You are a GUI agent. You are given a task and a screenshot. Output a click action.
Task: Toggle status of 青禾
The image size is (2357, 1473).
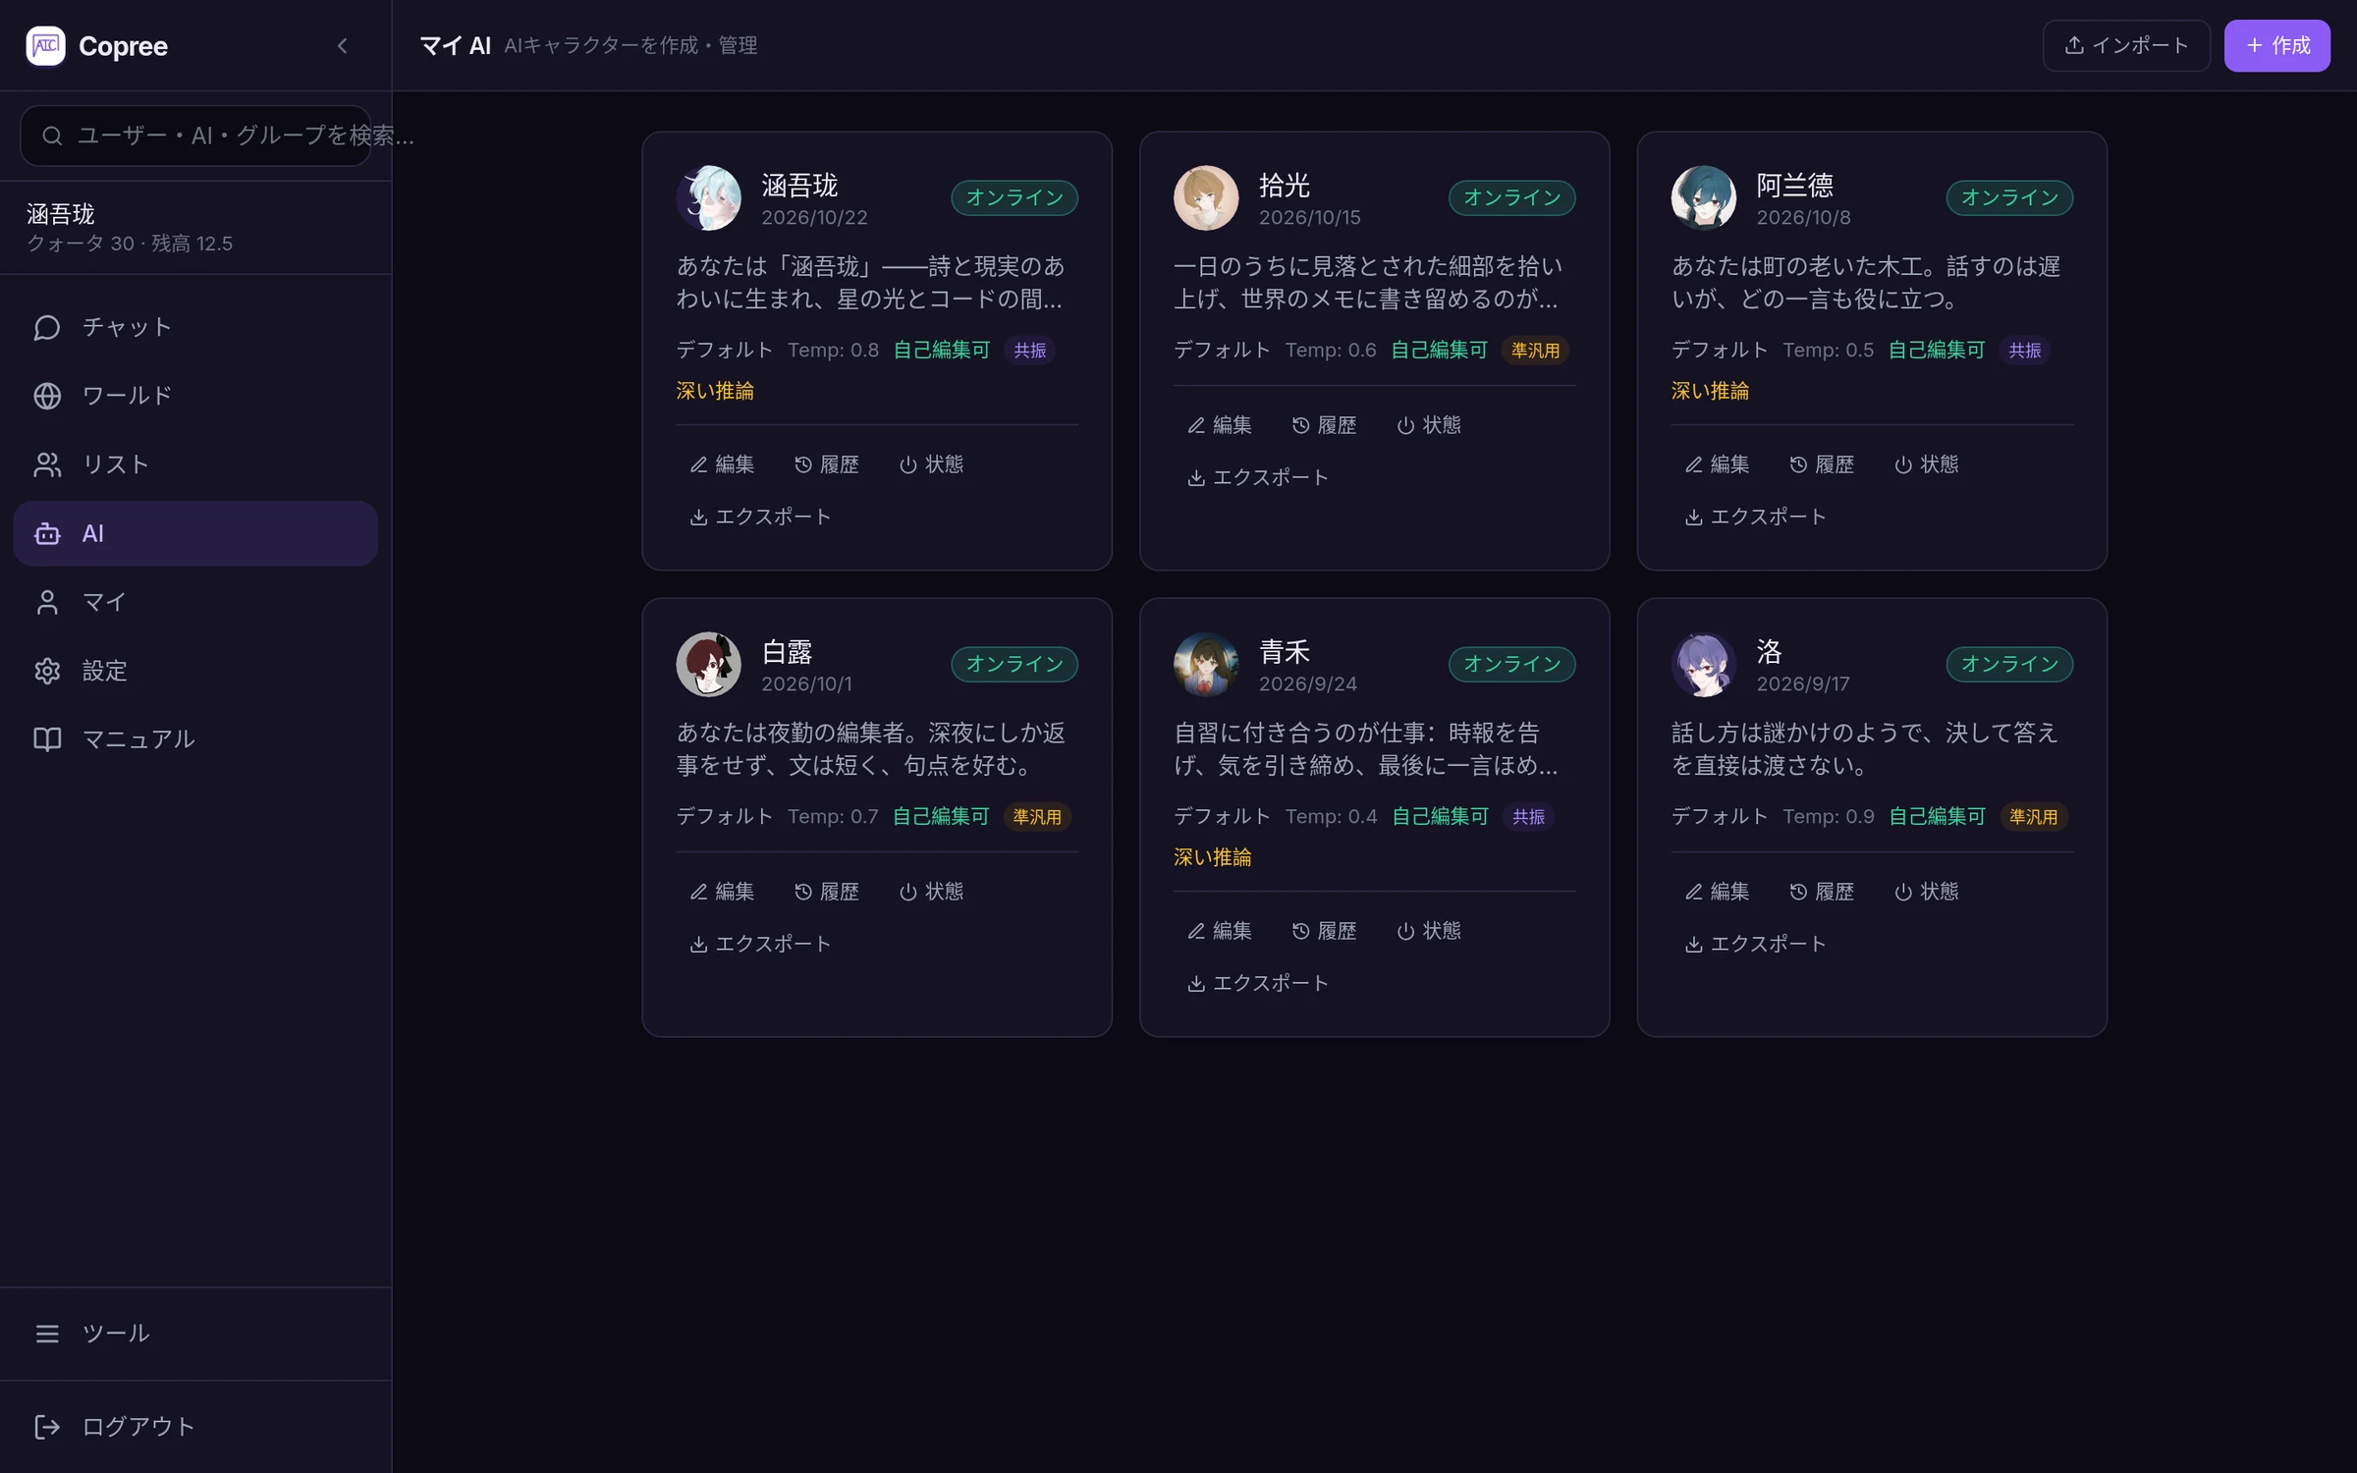[1429, 931]
